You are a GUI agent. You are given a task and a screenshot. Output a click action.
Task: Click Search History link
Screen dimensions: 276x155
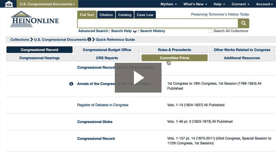point(152,31)
